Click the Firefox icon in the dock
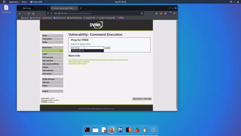This screenshot has height=136, width=241. (x=112, y=130)
